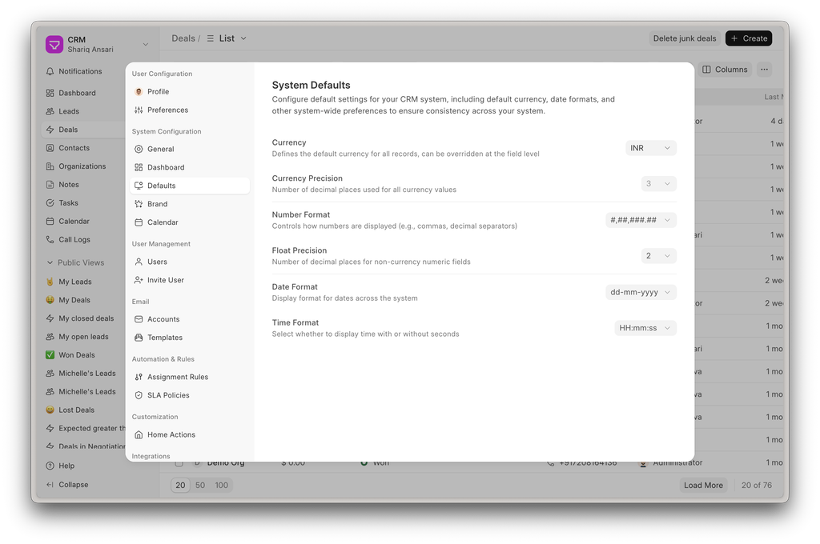
Task: Tick the Demo Org row checkbox
Action: click(179, 462)
